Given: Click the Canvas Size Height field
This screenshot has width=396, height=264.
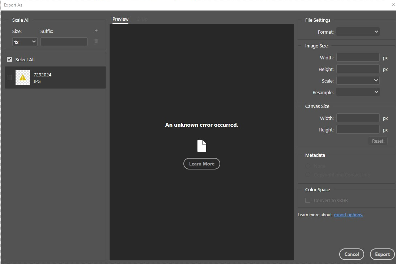Looking at the screenshot, I should click(x=358, y=130).
